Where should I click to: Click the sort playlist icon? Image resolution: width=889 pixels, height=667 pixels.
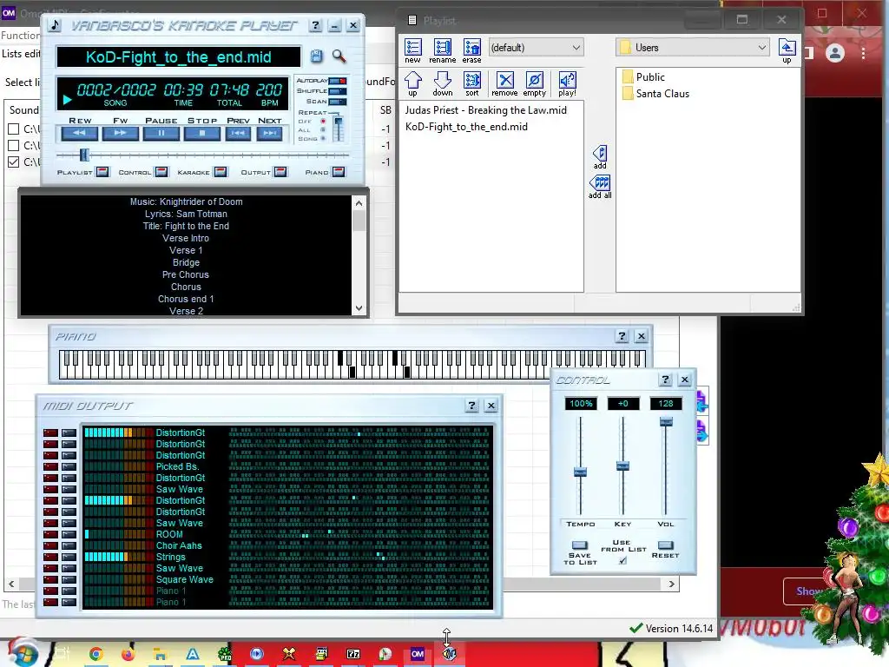tap(471, 84)
